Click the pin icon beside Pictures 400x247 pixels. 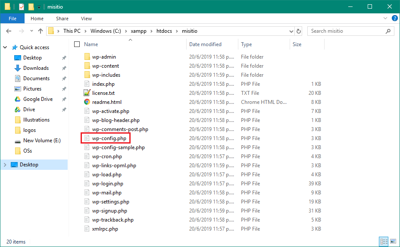(x=64, y=89)
